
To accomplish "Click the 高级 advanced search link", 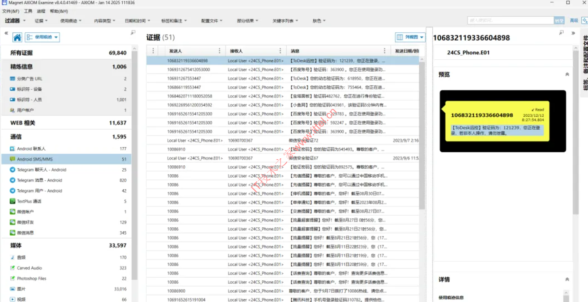I will (x=574, y=21).
